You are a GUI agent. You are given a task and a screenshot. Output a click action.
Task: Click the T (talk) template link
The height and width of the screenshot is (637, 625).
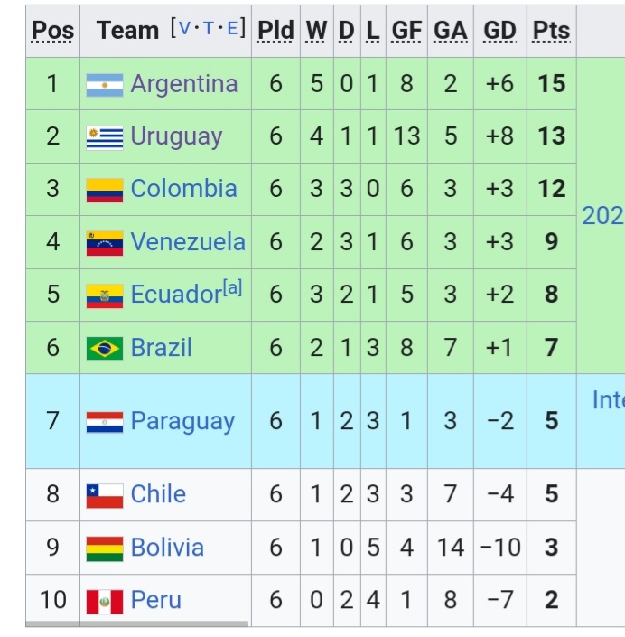[210, 28]
